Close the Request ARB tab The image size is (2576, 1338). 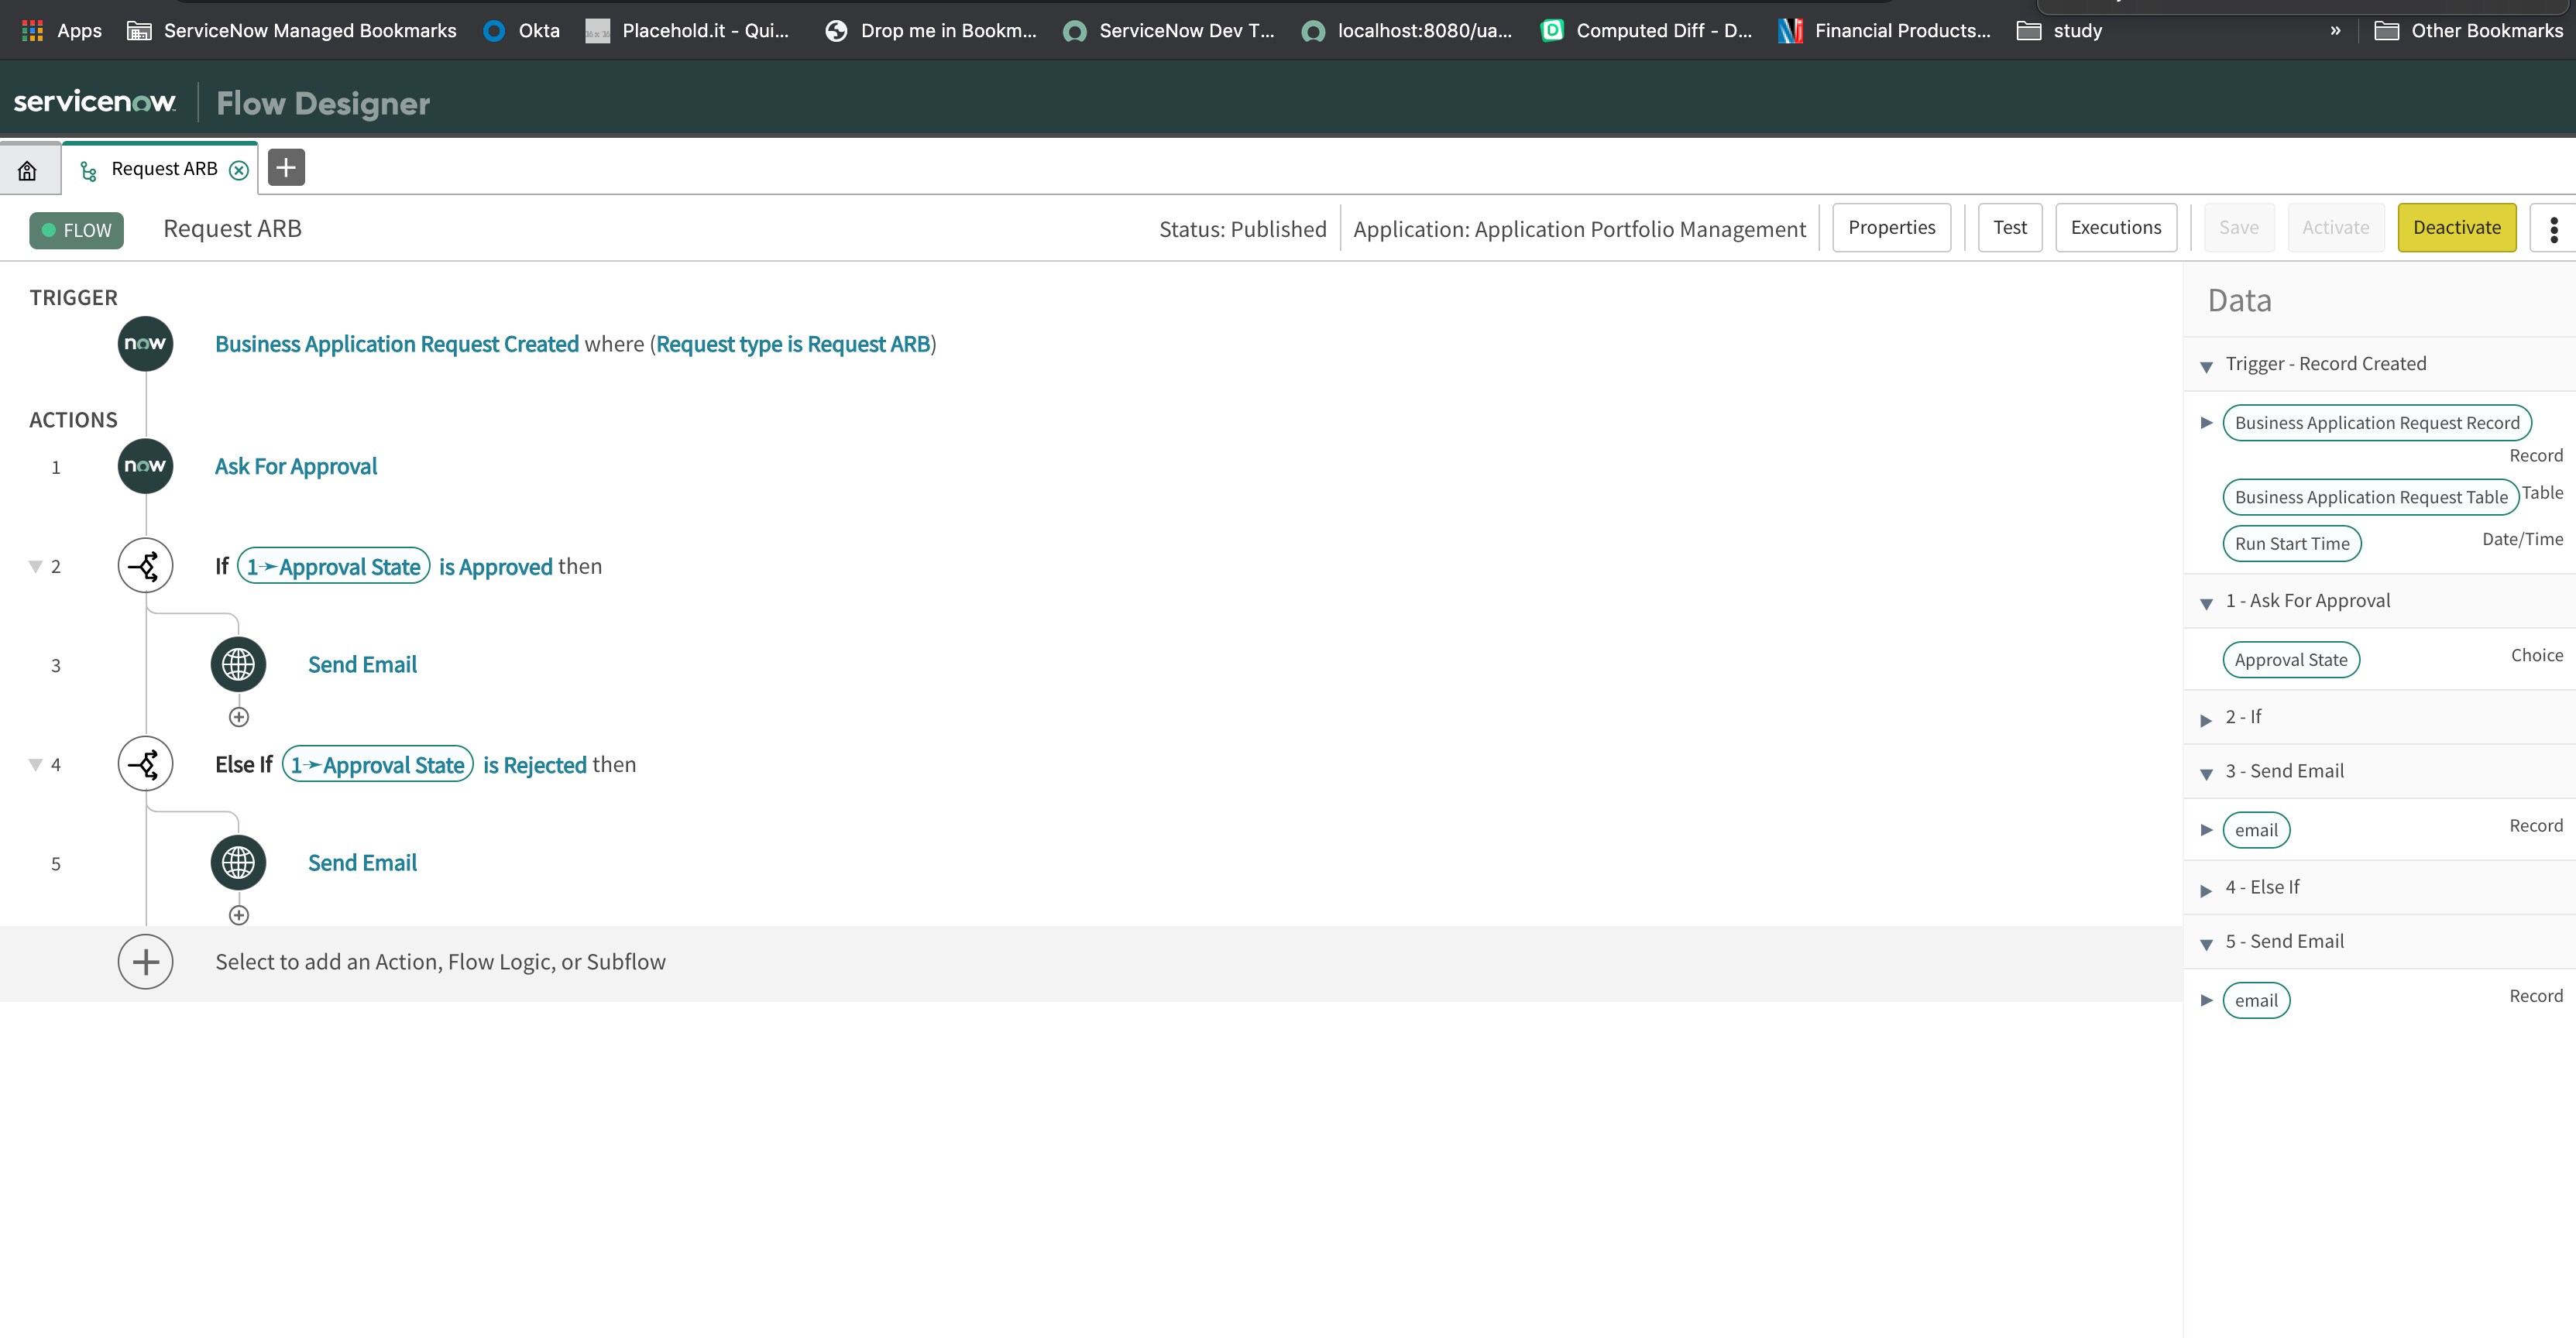pos(239,170)
